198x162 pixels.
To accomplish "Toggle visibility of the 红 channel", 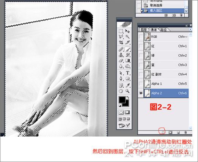I will coord(141,46).
